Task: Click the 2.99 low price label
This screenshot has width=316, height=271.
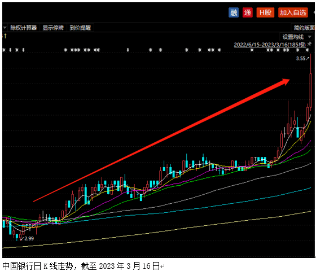Action: pyautogui.click(x=29, y=238)
